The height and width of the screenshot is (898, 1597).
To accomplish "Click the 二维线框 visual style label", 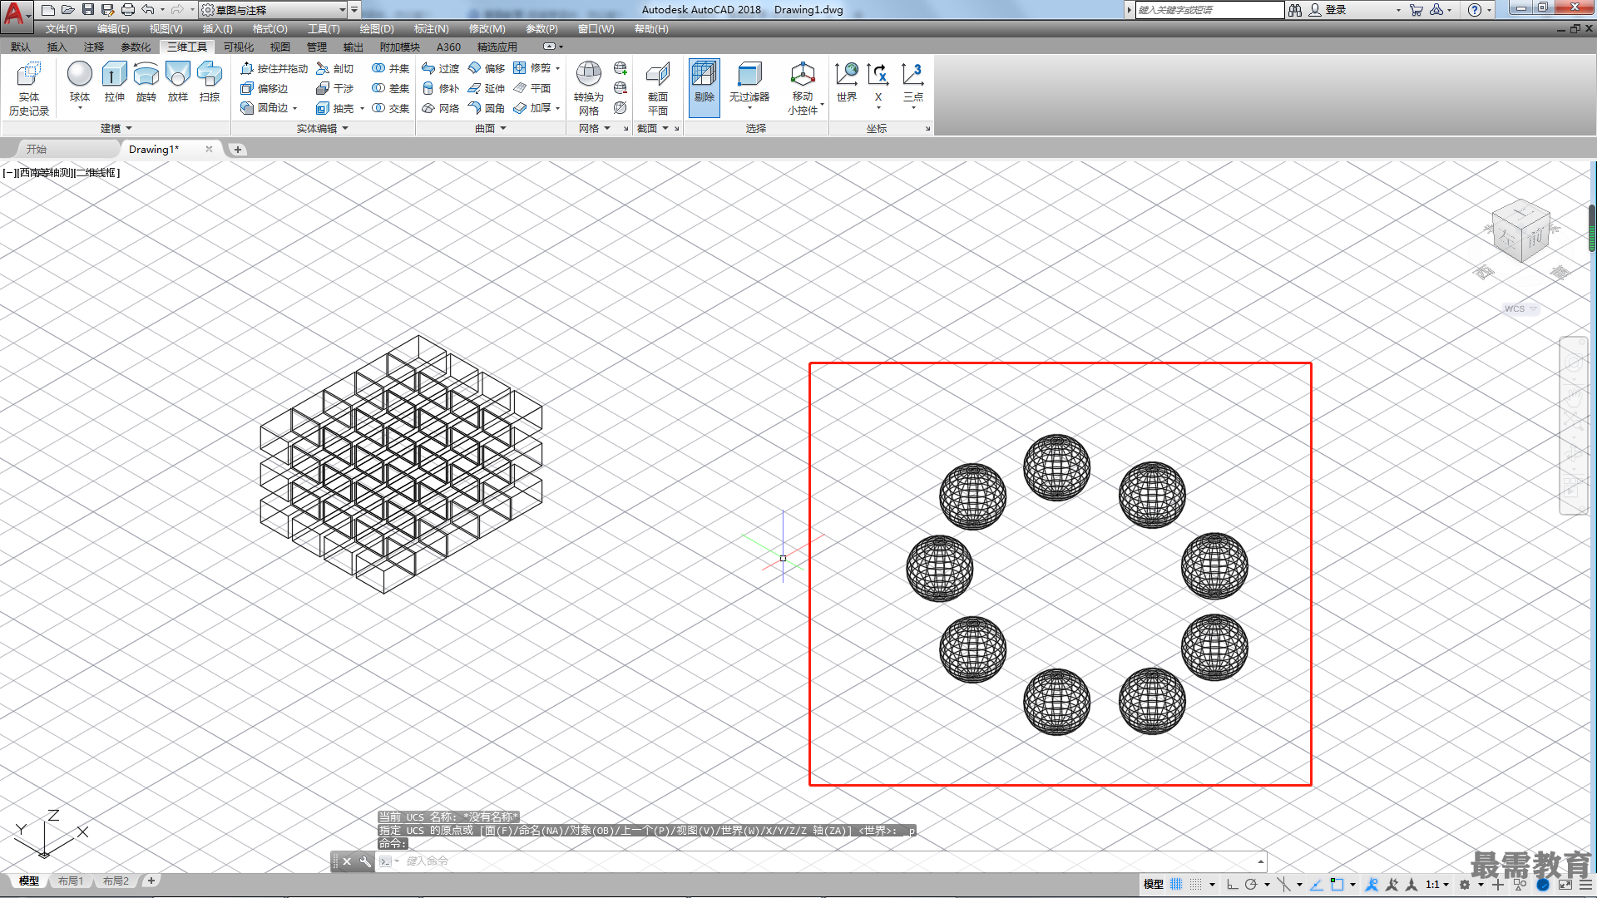I will click(96, 172).
